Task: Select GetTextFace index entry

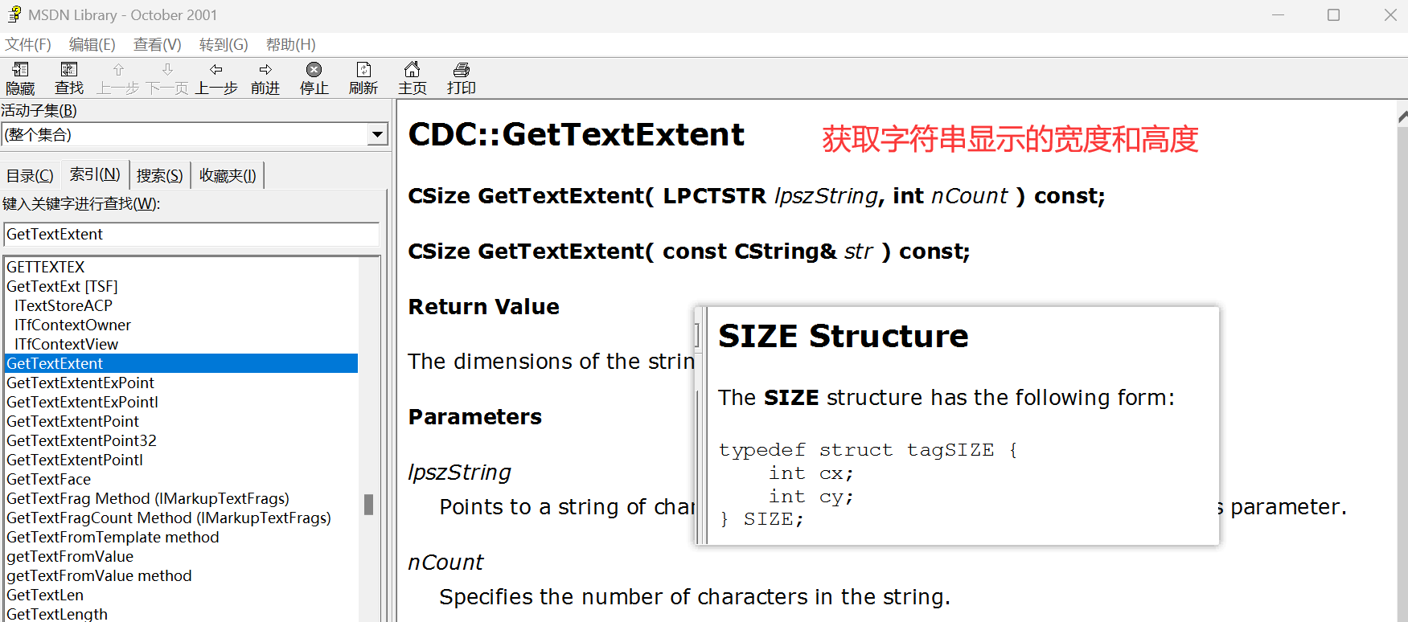Action: point(48,479)
